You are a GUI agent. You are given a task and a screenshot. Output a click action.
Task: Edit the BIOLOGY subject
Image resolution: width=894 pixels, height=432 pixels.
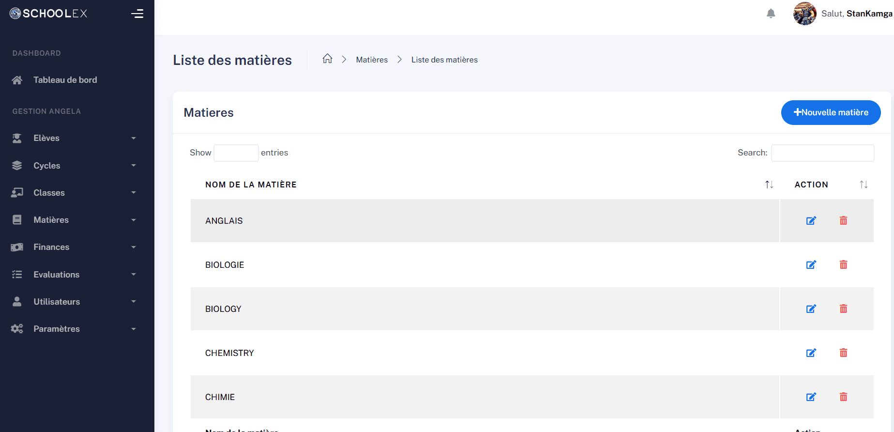coord(811,309)
